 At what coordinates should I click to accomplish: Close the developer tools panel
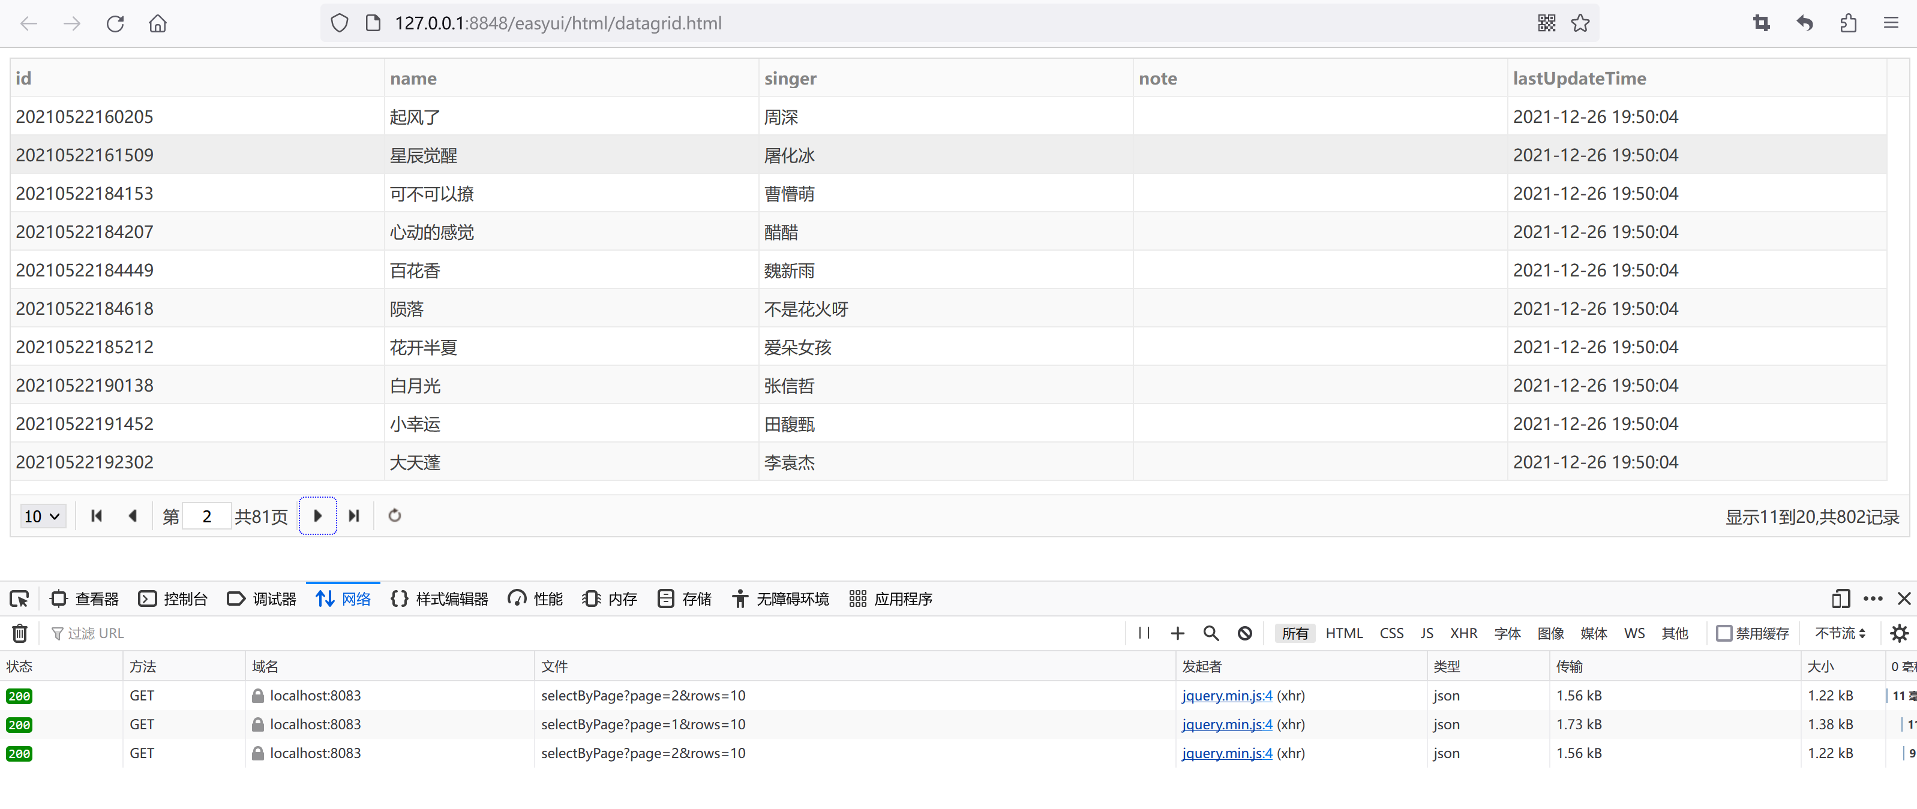(1904, 599)
